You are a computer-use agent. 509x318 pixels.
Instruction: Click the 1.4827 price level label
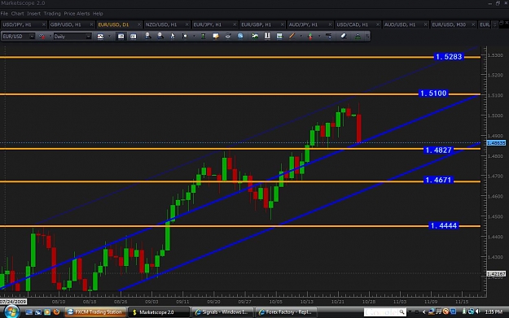[x=438, y=150]
